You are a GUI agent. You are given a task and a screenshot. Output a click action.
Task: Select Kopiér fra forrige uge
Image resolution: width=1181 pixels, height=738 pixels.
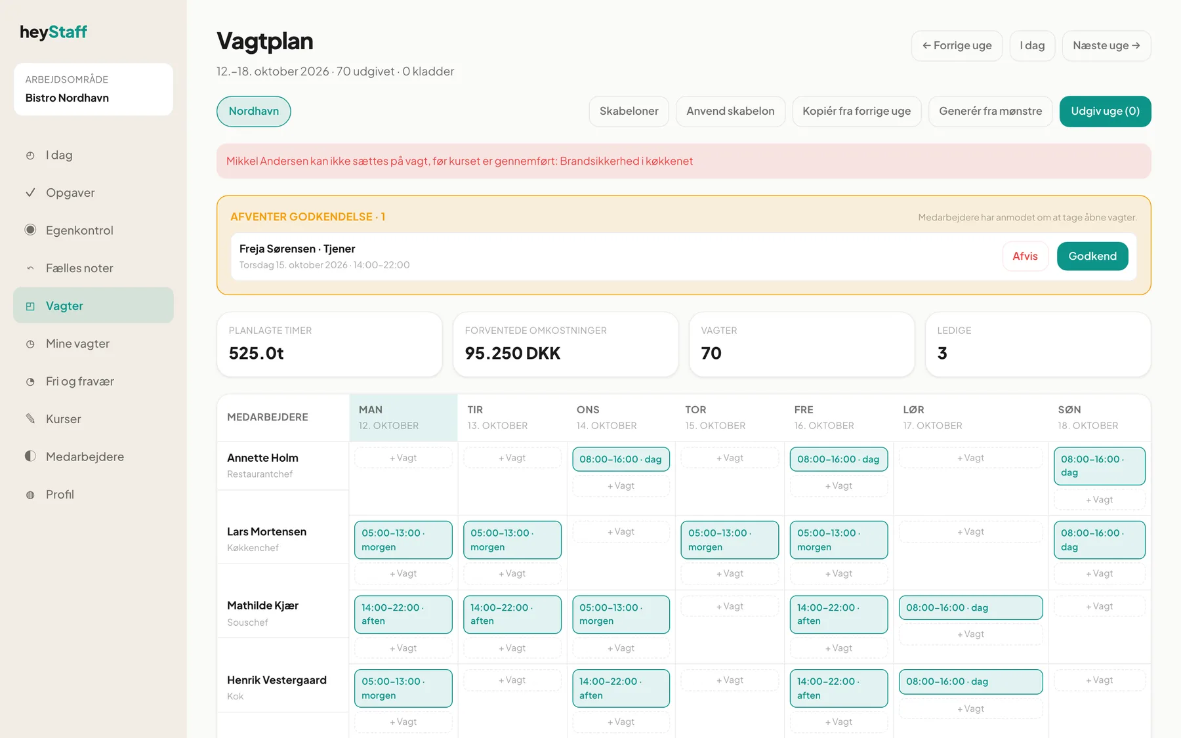click(856, 112)
